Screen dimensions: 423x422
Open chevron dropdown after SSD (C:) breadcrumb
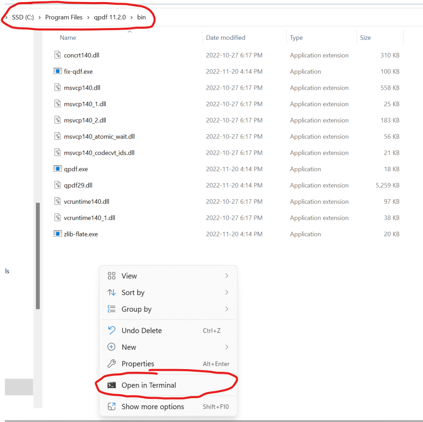tap(39, 17)
